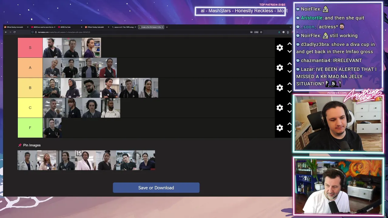Move A tier row up with arrow
This screenshot has height=218, width=388.
289,64
